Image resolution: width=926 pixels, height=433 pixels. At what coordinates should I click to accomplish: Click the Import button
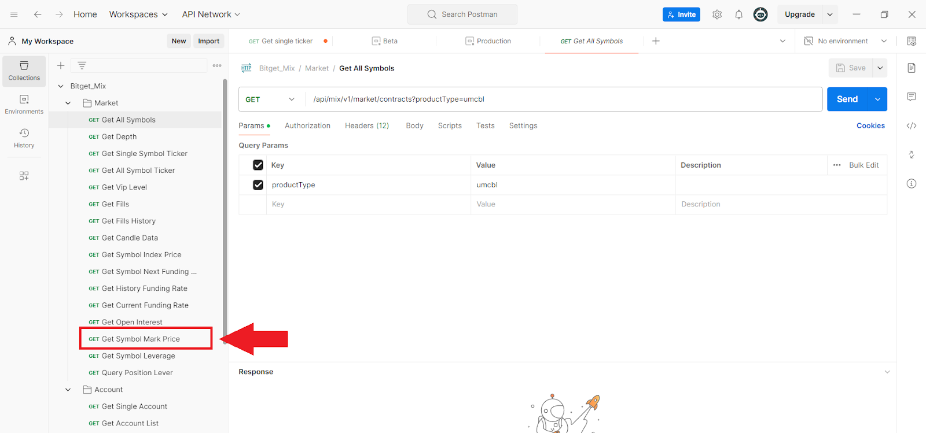[208, 41]
